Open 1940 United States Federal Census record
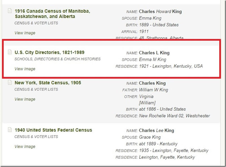The width and height of the screenshot is (226, 167). [53, 130]
